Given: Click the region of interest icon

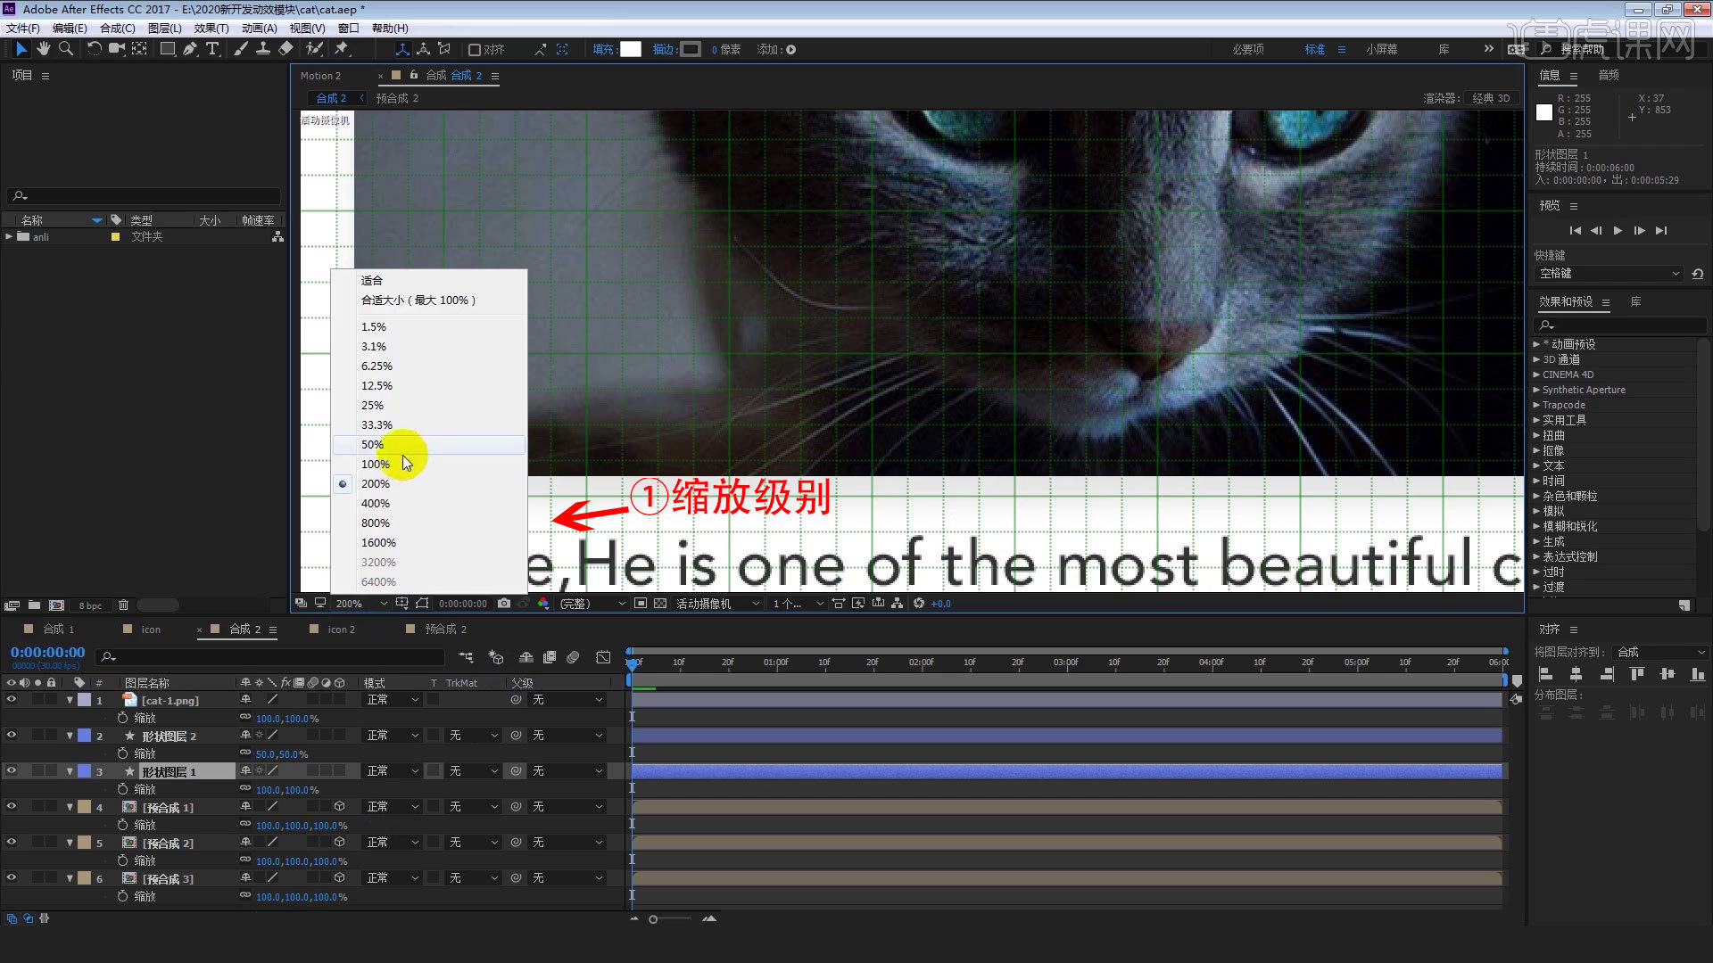Looking at the screenshot, I should click(641, 604).
